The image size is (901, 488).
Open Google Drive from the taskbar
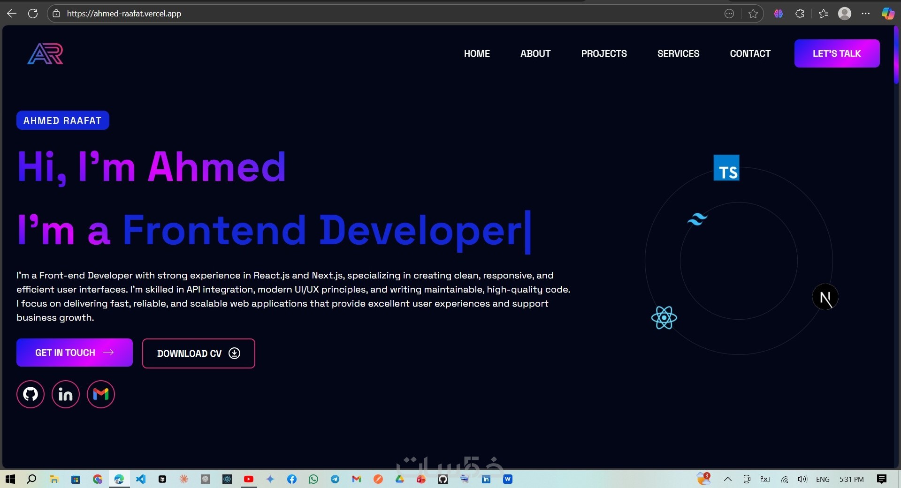[x=400, y=479]
